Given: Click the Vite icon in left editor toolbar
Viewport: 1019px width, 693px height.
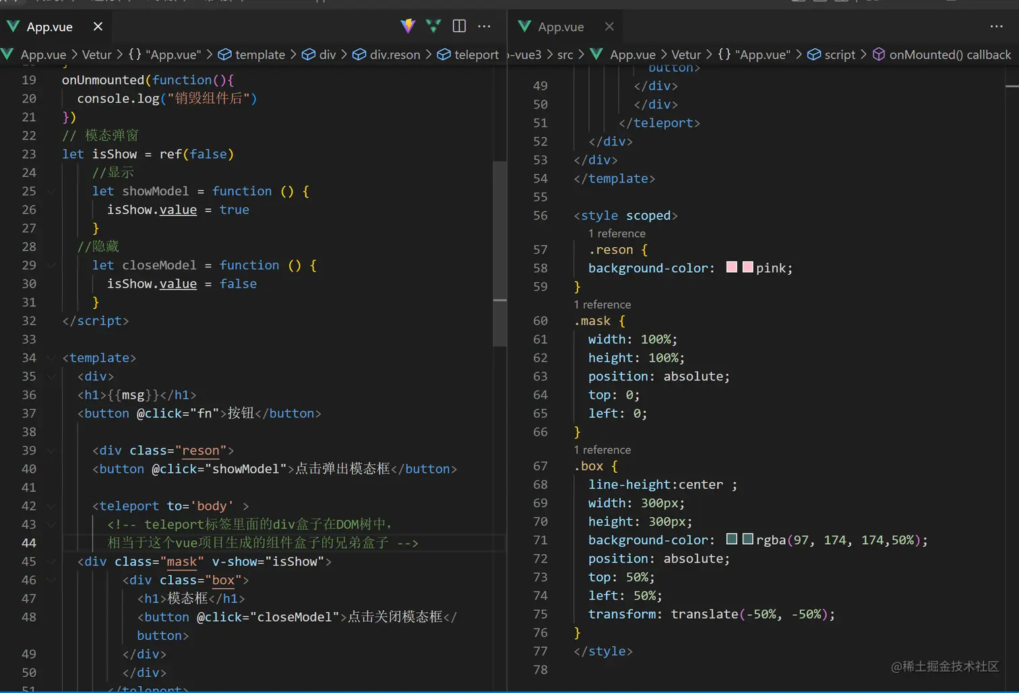Looking at the screenshot, I should click(x=408, y=26).
